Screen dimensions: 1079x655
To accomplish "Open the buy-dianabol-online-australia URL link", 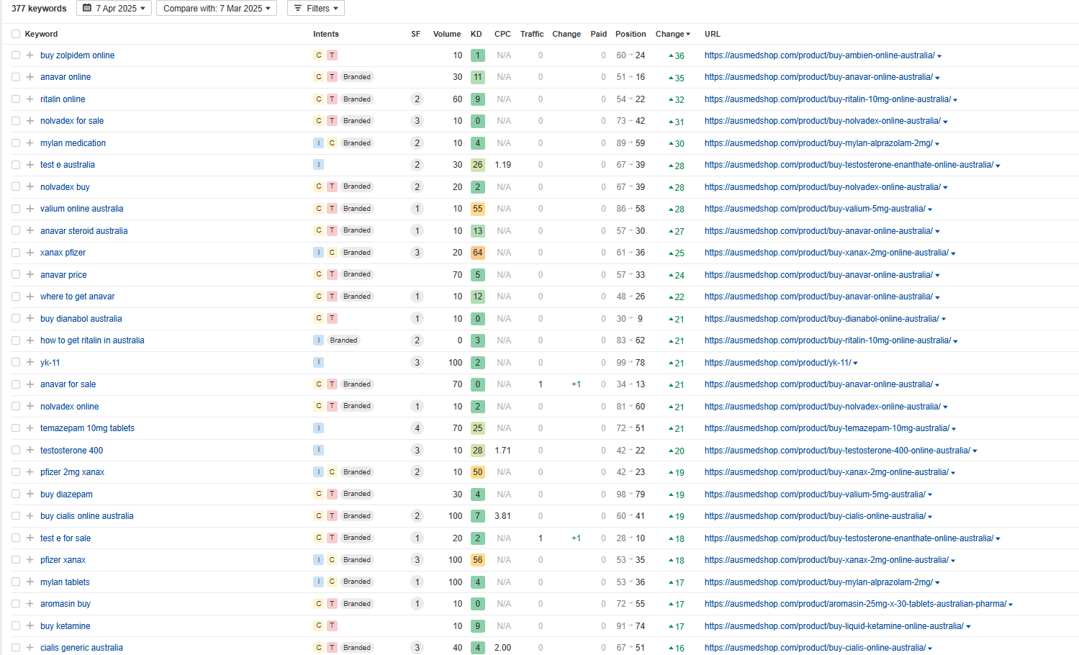I will tap(821, 319).
